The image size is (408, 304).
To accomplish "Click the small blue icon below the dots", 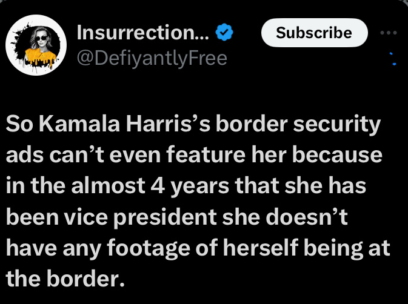I will [393, 59].
